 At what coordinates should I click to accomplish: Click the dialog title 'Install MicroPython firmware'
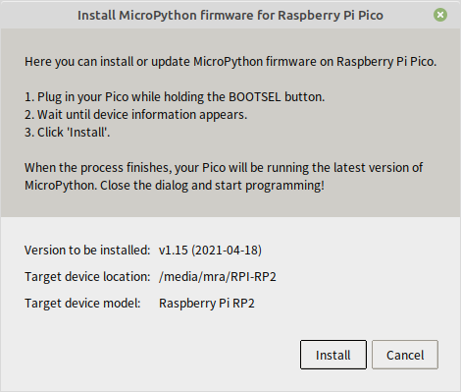[x=230, y=16]
